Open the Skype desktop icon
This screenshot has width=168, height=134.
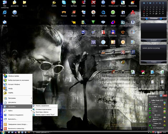(x=64, y=3)
